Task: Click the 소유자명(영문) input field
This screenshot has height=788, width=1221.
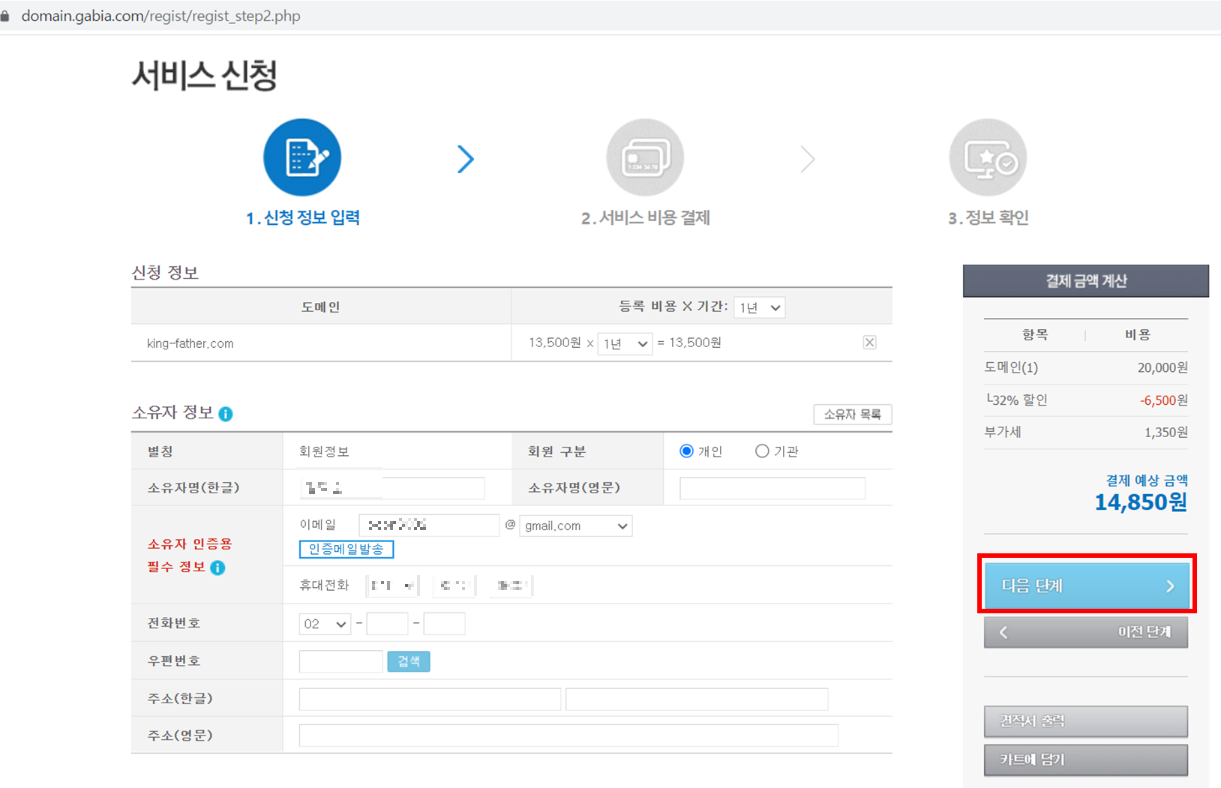Action: (772, 487)
